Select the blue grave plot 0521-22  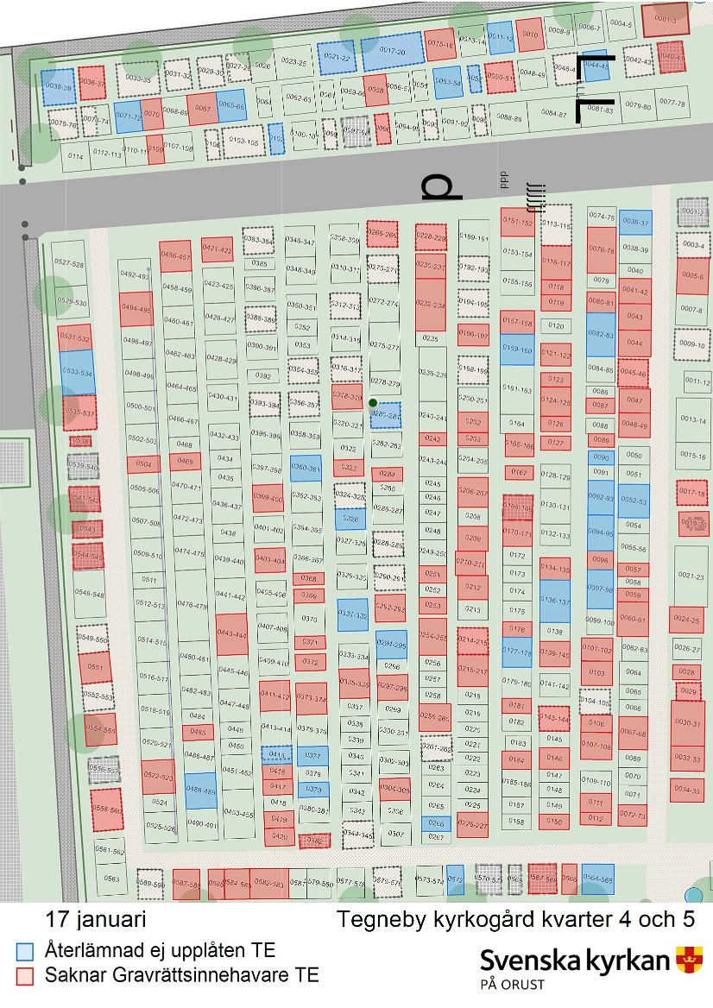pos(337,55)
